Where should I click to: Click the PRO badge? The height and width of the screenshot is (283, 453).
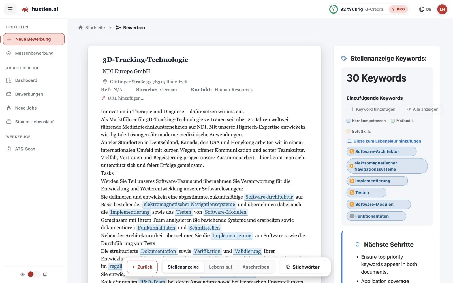(398, 9)
